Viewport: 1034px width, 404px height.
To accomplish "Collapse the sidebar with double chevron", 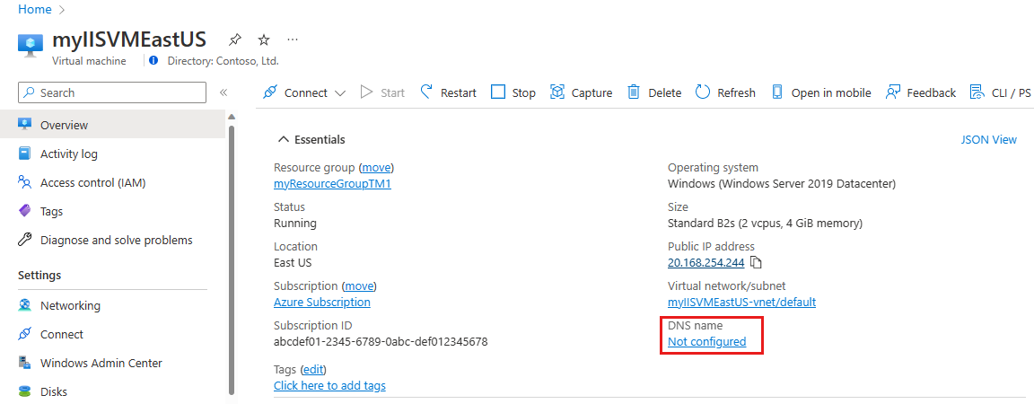I will (x=223, y=92).
